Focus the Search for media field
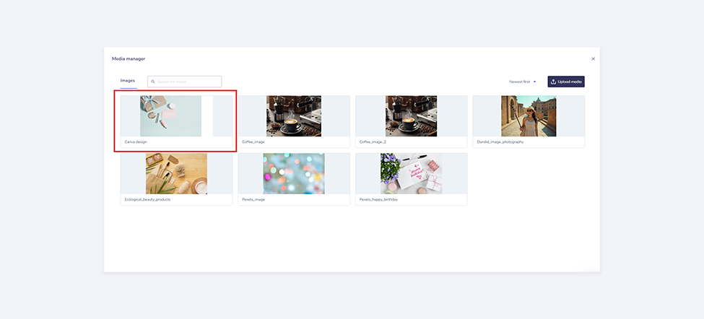 coord(185,82)
